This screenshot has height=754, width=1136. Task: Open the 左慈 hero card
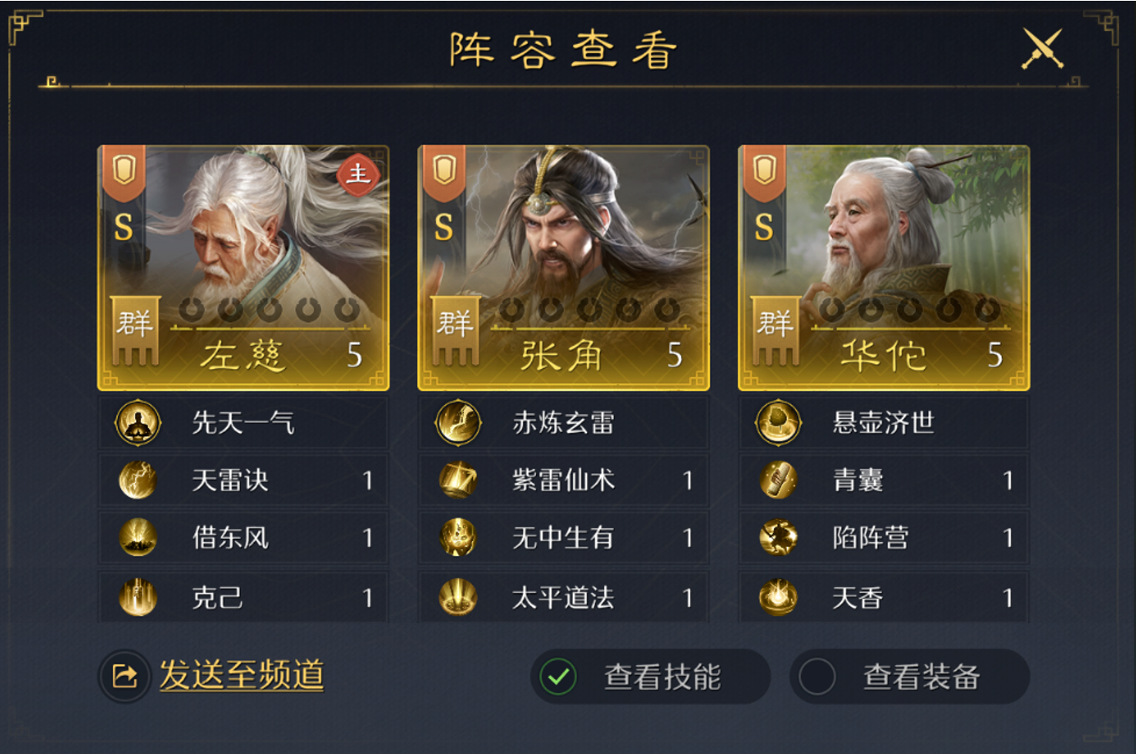[x=243, y=267]
